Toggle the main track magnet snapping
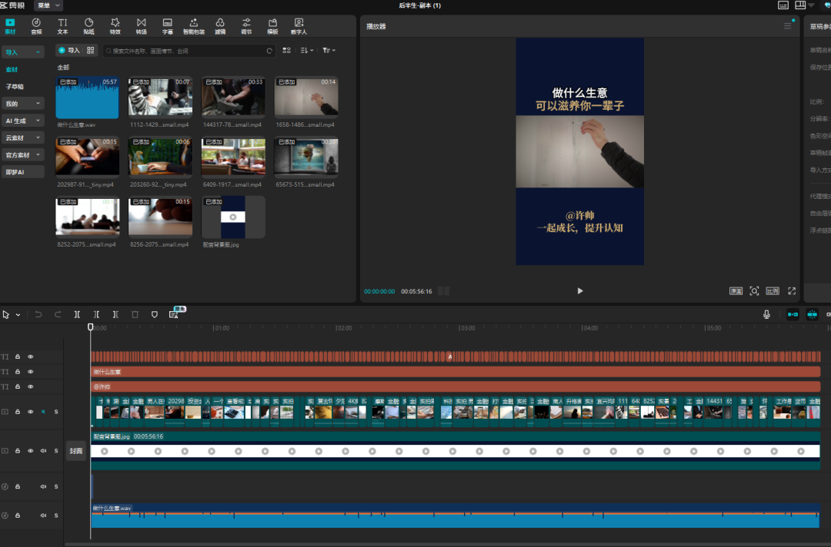 (x=793, y=314)
